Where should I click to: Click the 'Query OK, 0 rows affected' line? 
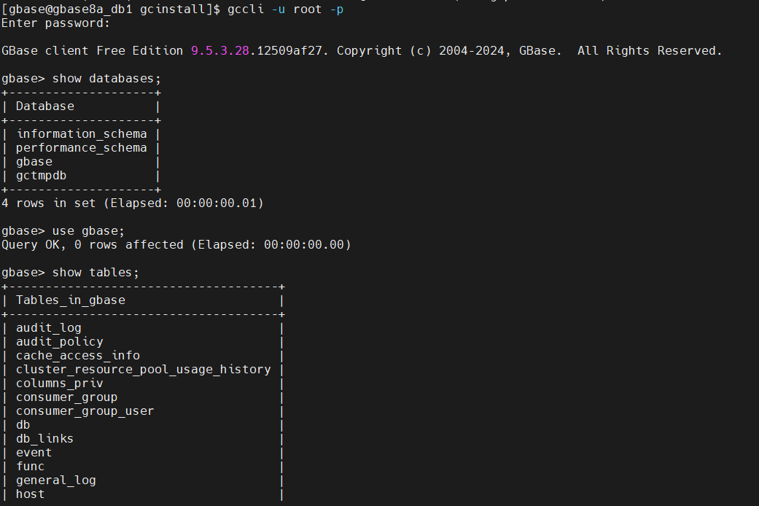coord(176,245)
